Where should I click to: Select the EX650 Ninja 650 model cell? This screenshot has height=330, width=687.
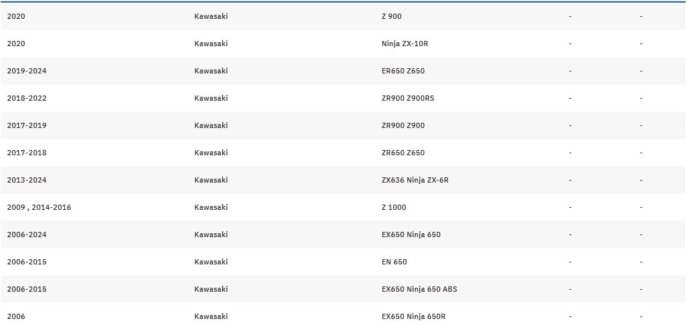point(411,235)
